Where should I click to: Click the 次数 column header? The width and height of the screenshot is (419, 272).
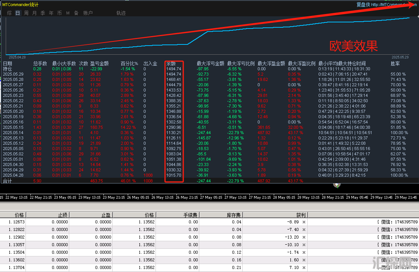point(83,63)
